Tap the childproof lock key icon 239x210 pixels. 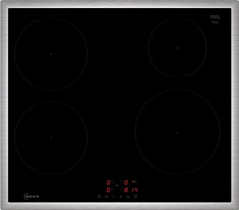click(x=106, y=197)
